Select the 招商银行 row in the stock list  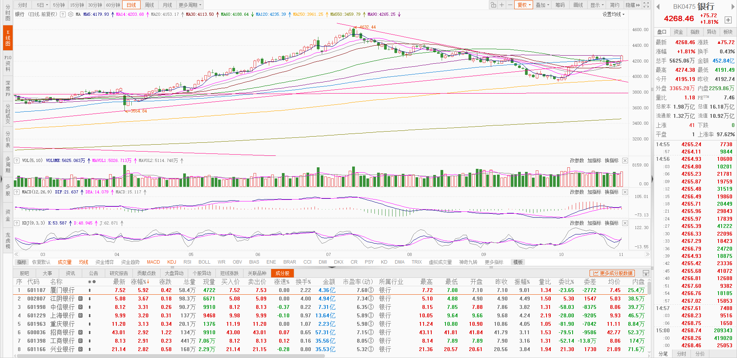pos(62,332)
